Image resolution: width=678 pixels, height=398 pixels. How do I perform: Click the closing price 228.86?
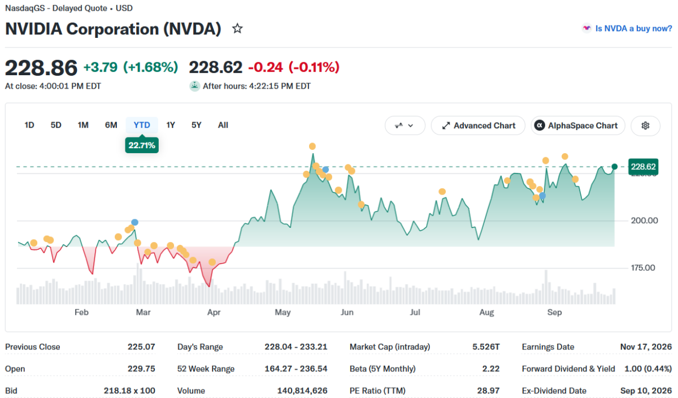pos(41,68)
